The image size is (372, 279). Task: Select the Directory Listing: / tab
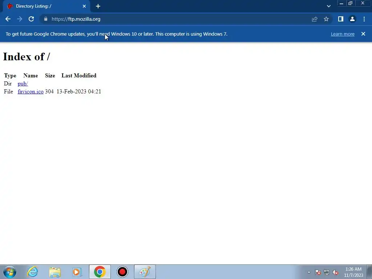(x=47, y=6)
